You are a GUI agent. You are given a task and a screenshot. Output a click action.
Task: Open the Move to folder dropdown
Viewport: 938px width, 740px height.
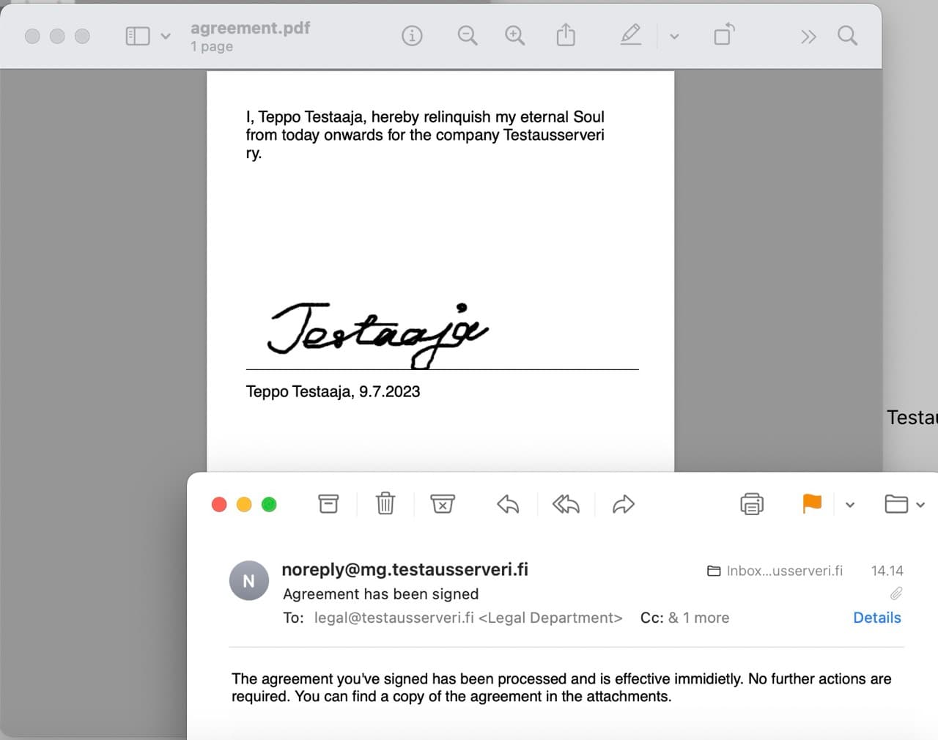pos(904,504)
